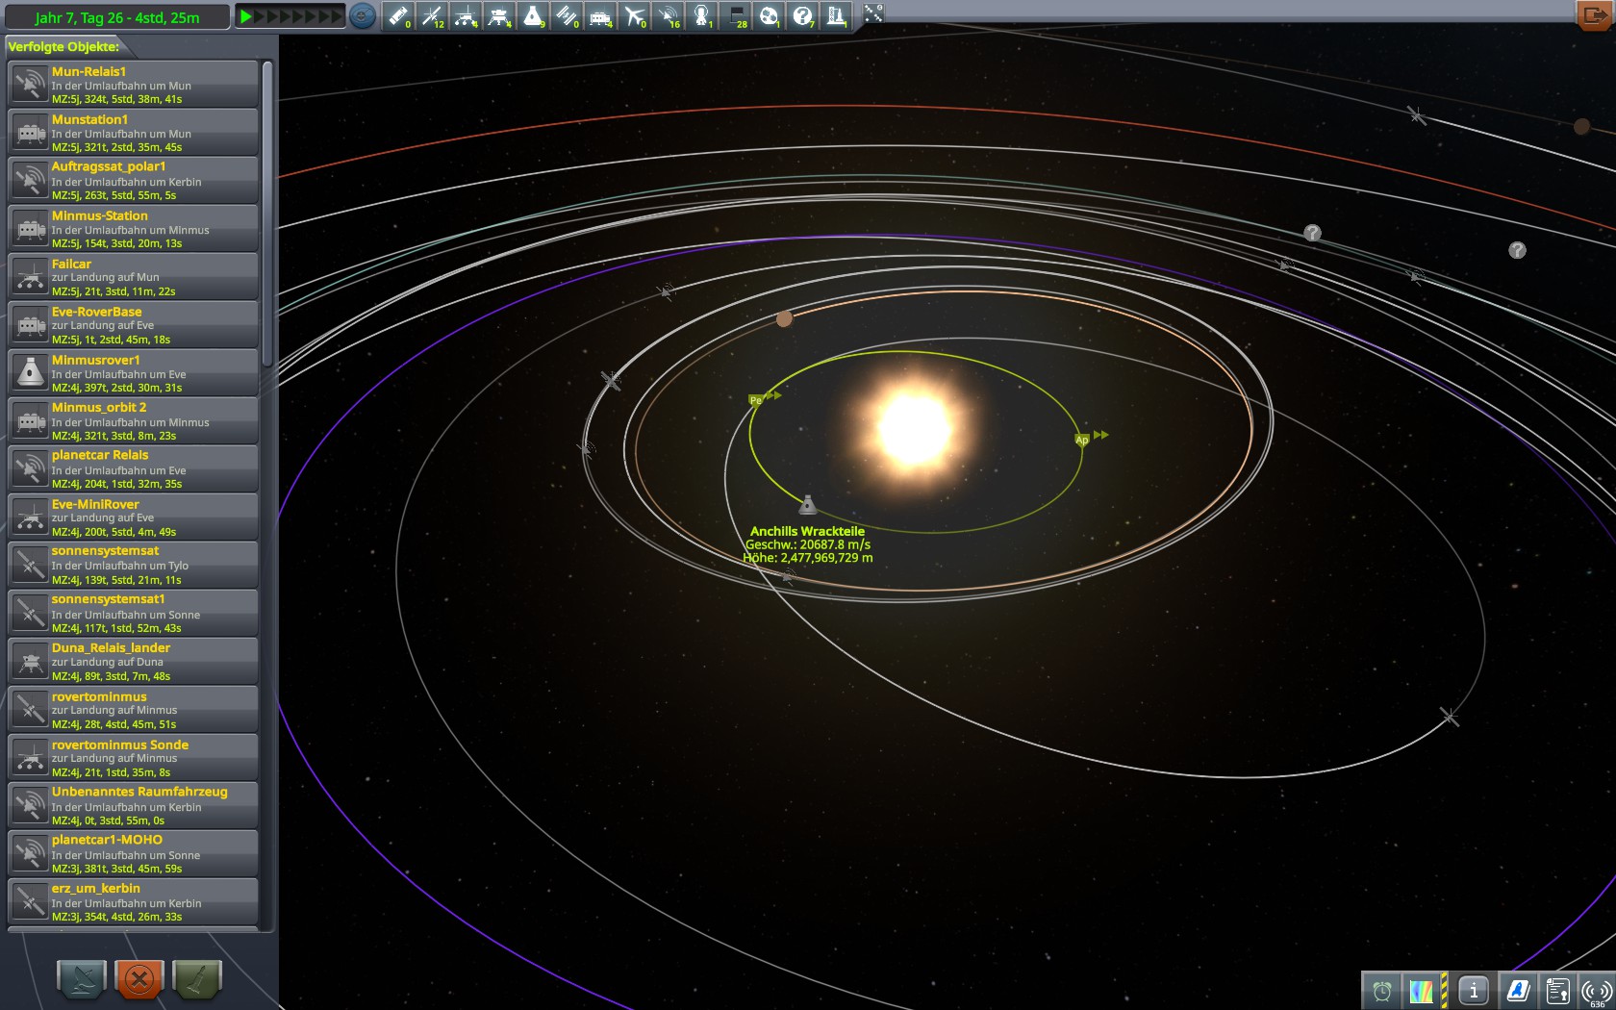Open the alarm clock app icon
The height and width of the screenshot is (1010, 1616).
[1382, 990]
